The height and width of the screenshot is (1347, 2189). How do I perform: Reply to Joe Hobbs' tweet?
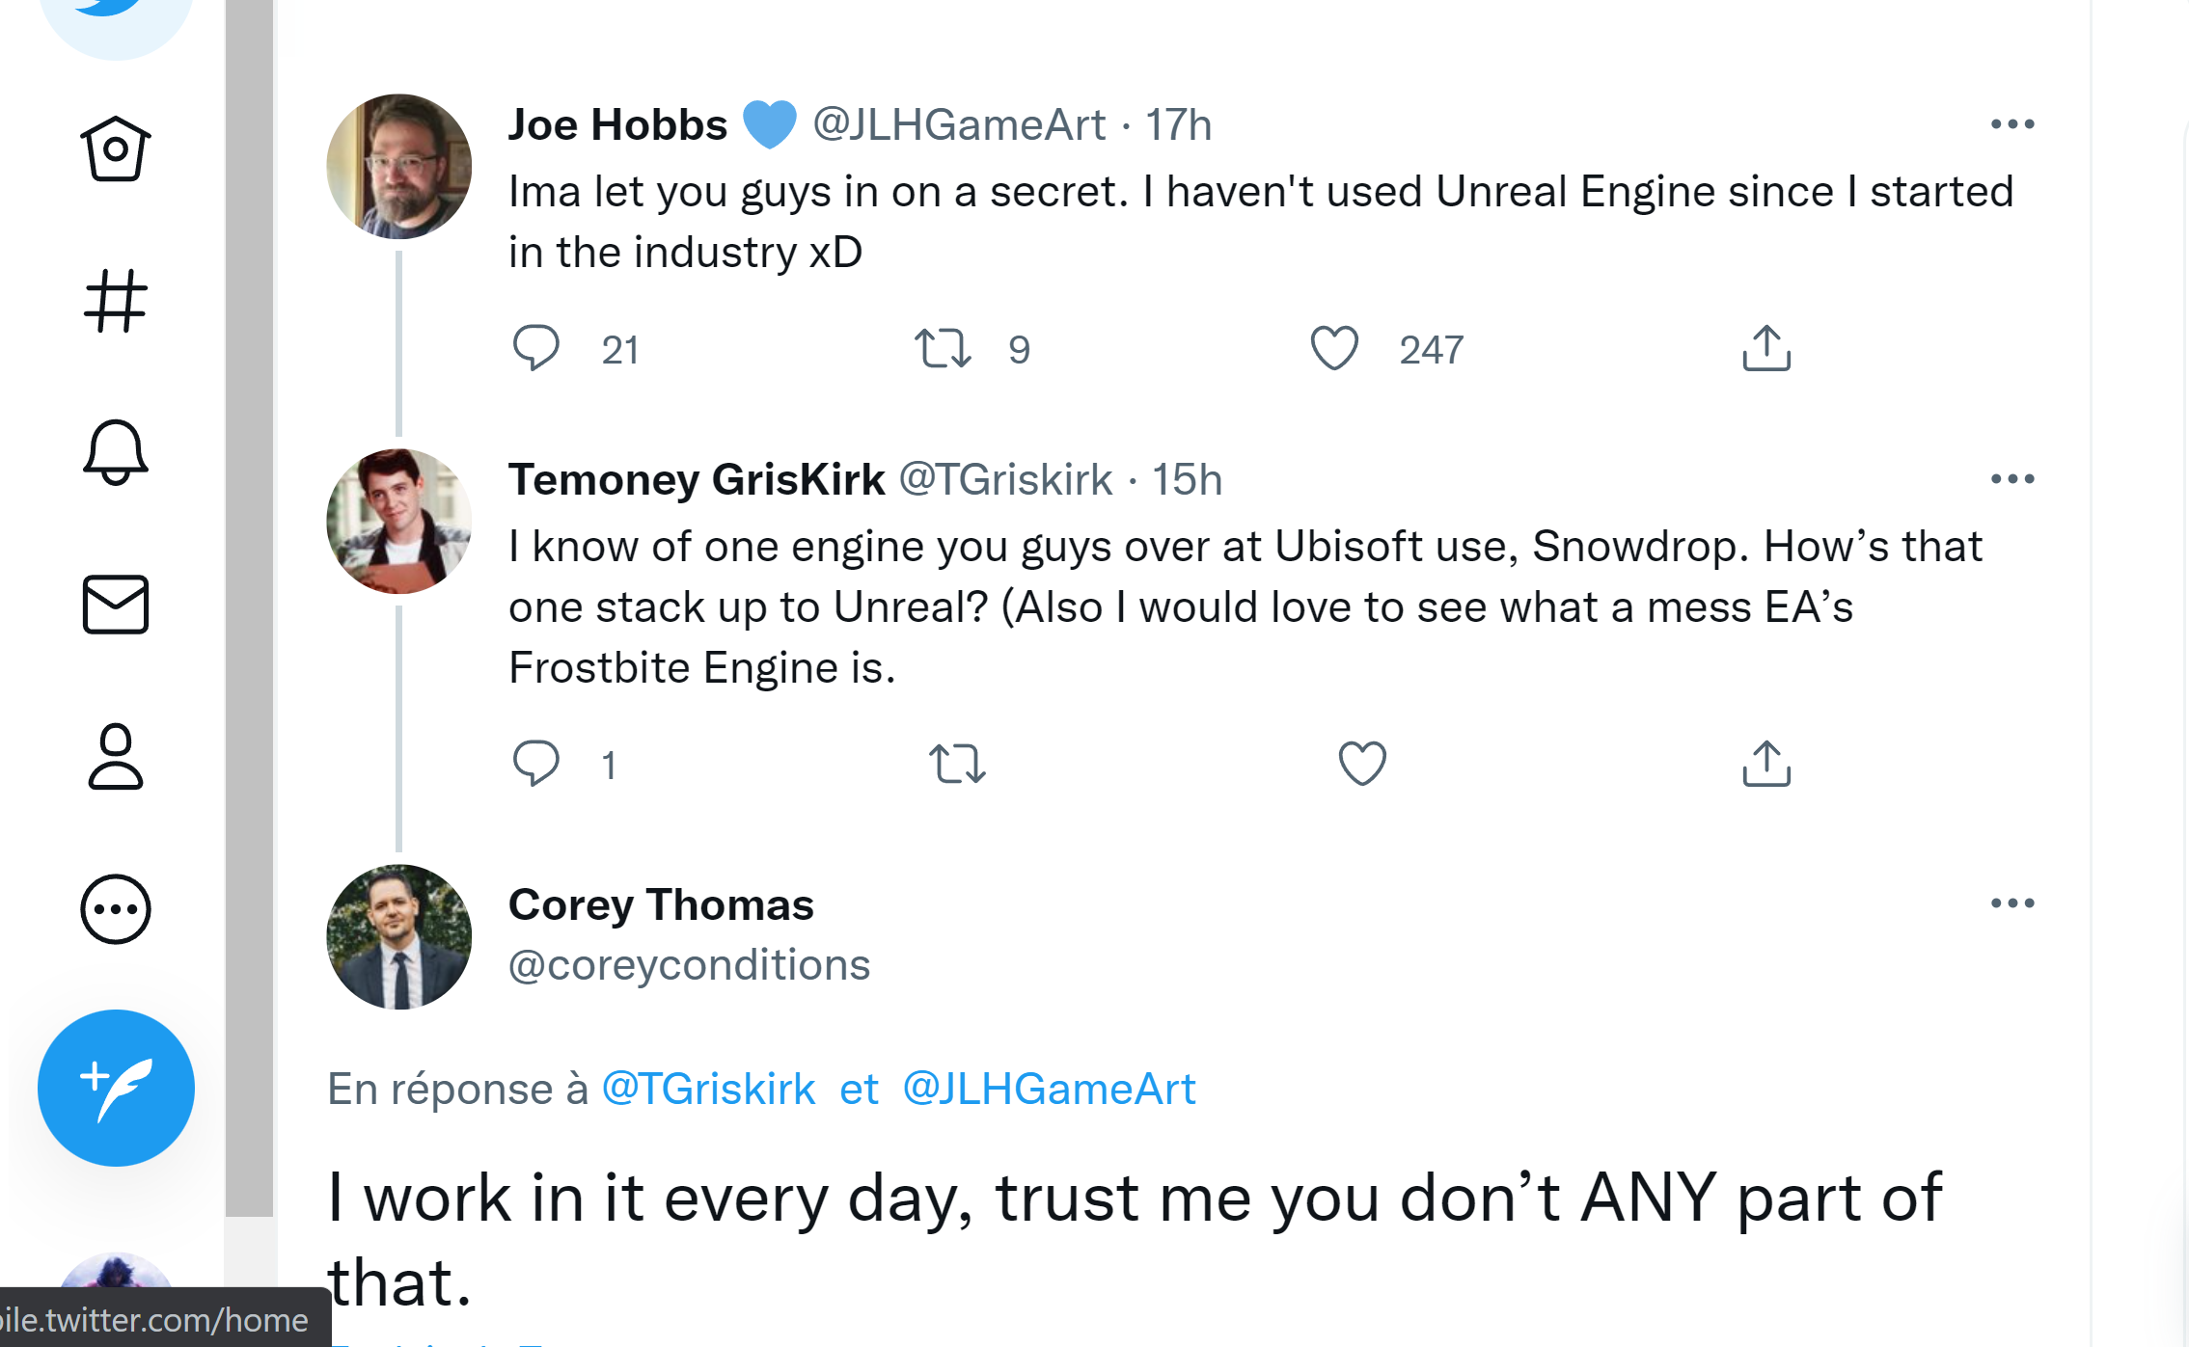pyautogui.click(x=536, y=348)
